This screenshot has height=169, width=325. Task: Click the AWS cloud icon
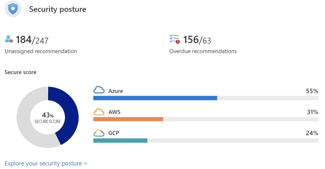(99, 112)
